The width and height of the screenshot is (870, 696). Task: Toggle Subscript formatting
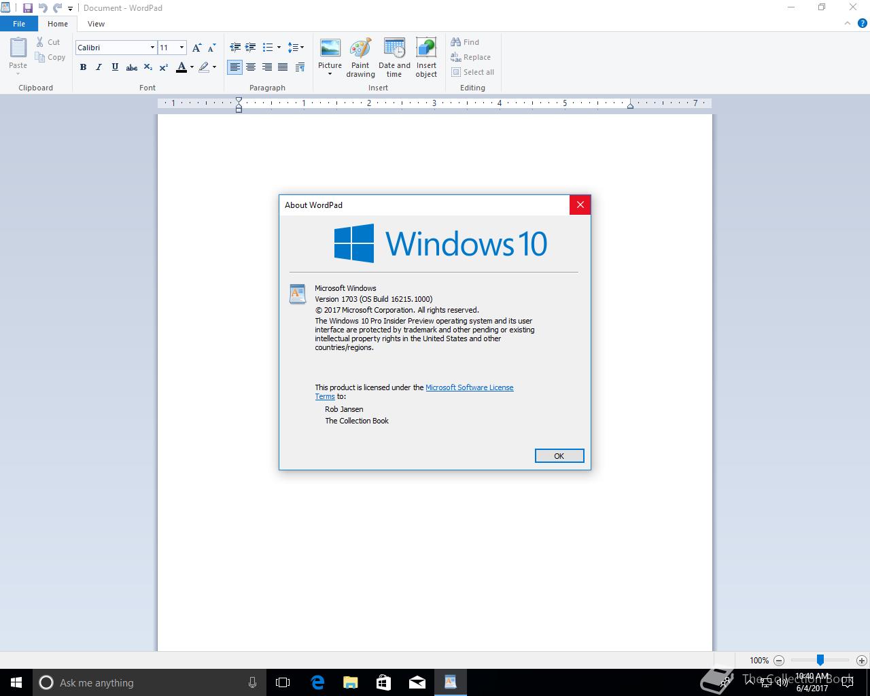pos(147,67)
